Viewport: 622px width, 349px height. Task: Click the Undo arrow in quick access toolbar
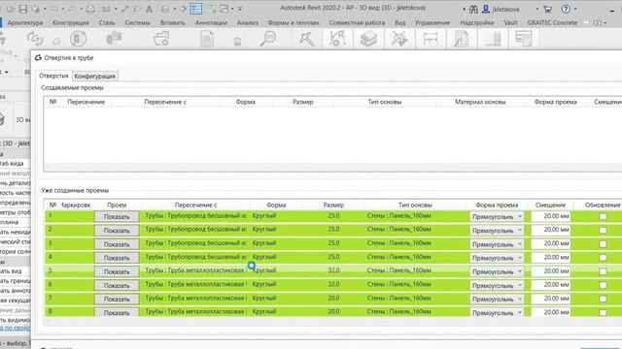coord(54,9)
